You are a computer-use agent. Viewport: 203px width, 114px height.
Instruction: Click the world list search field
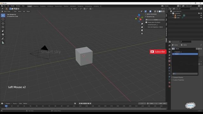185,74
